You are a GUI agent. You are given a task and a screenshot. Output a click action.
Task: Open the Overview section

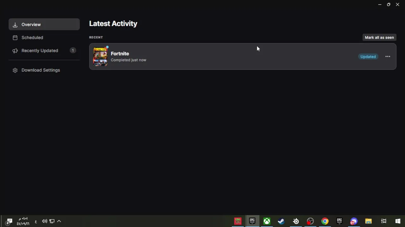(x=44, y=24)
